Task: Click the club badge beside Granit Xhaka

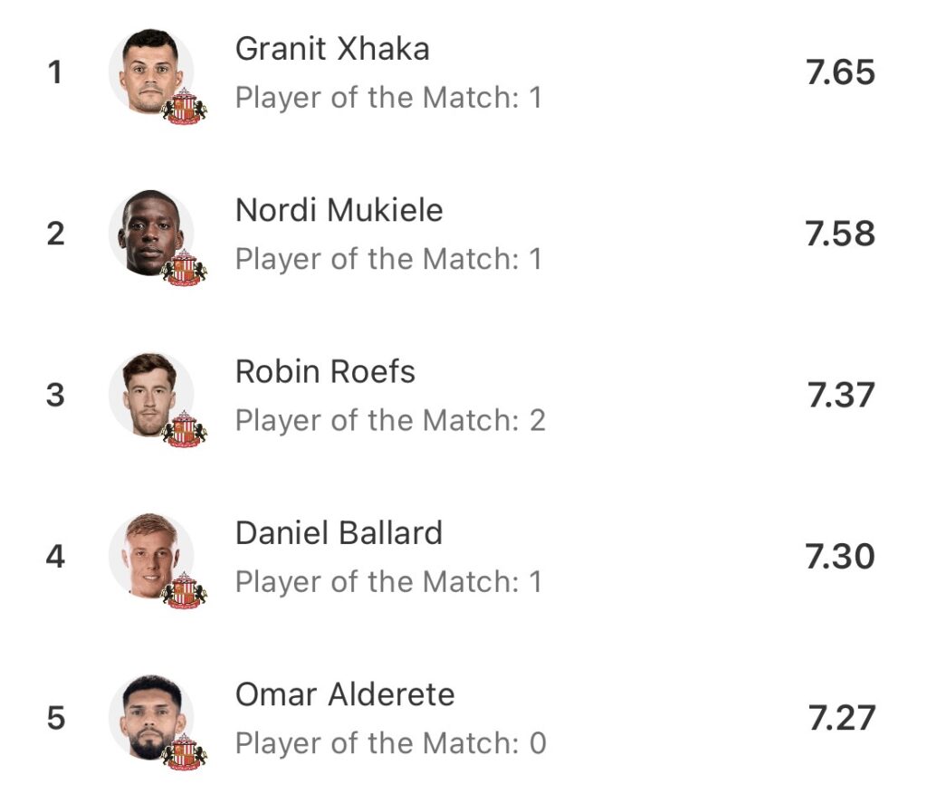Action: click(184, 106)
